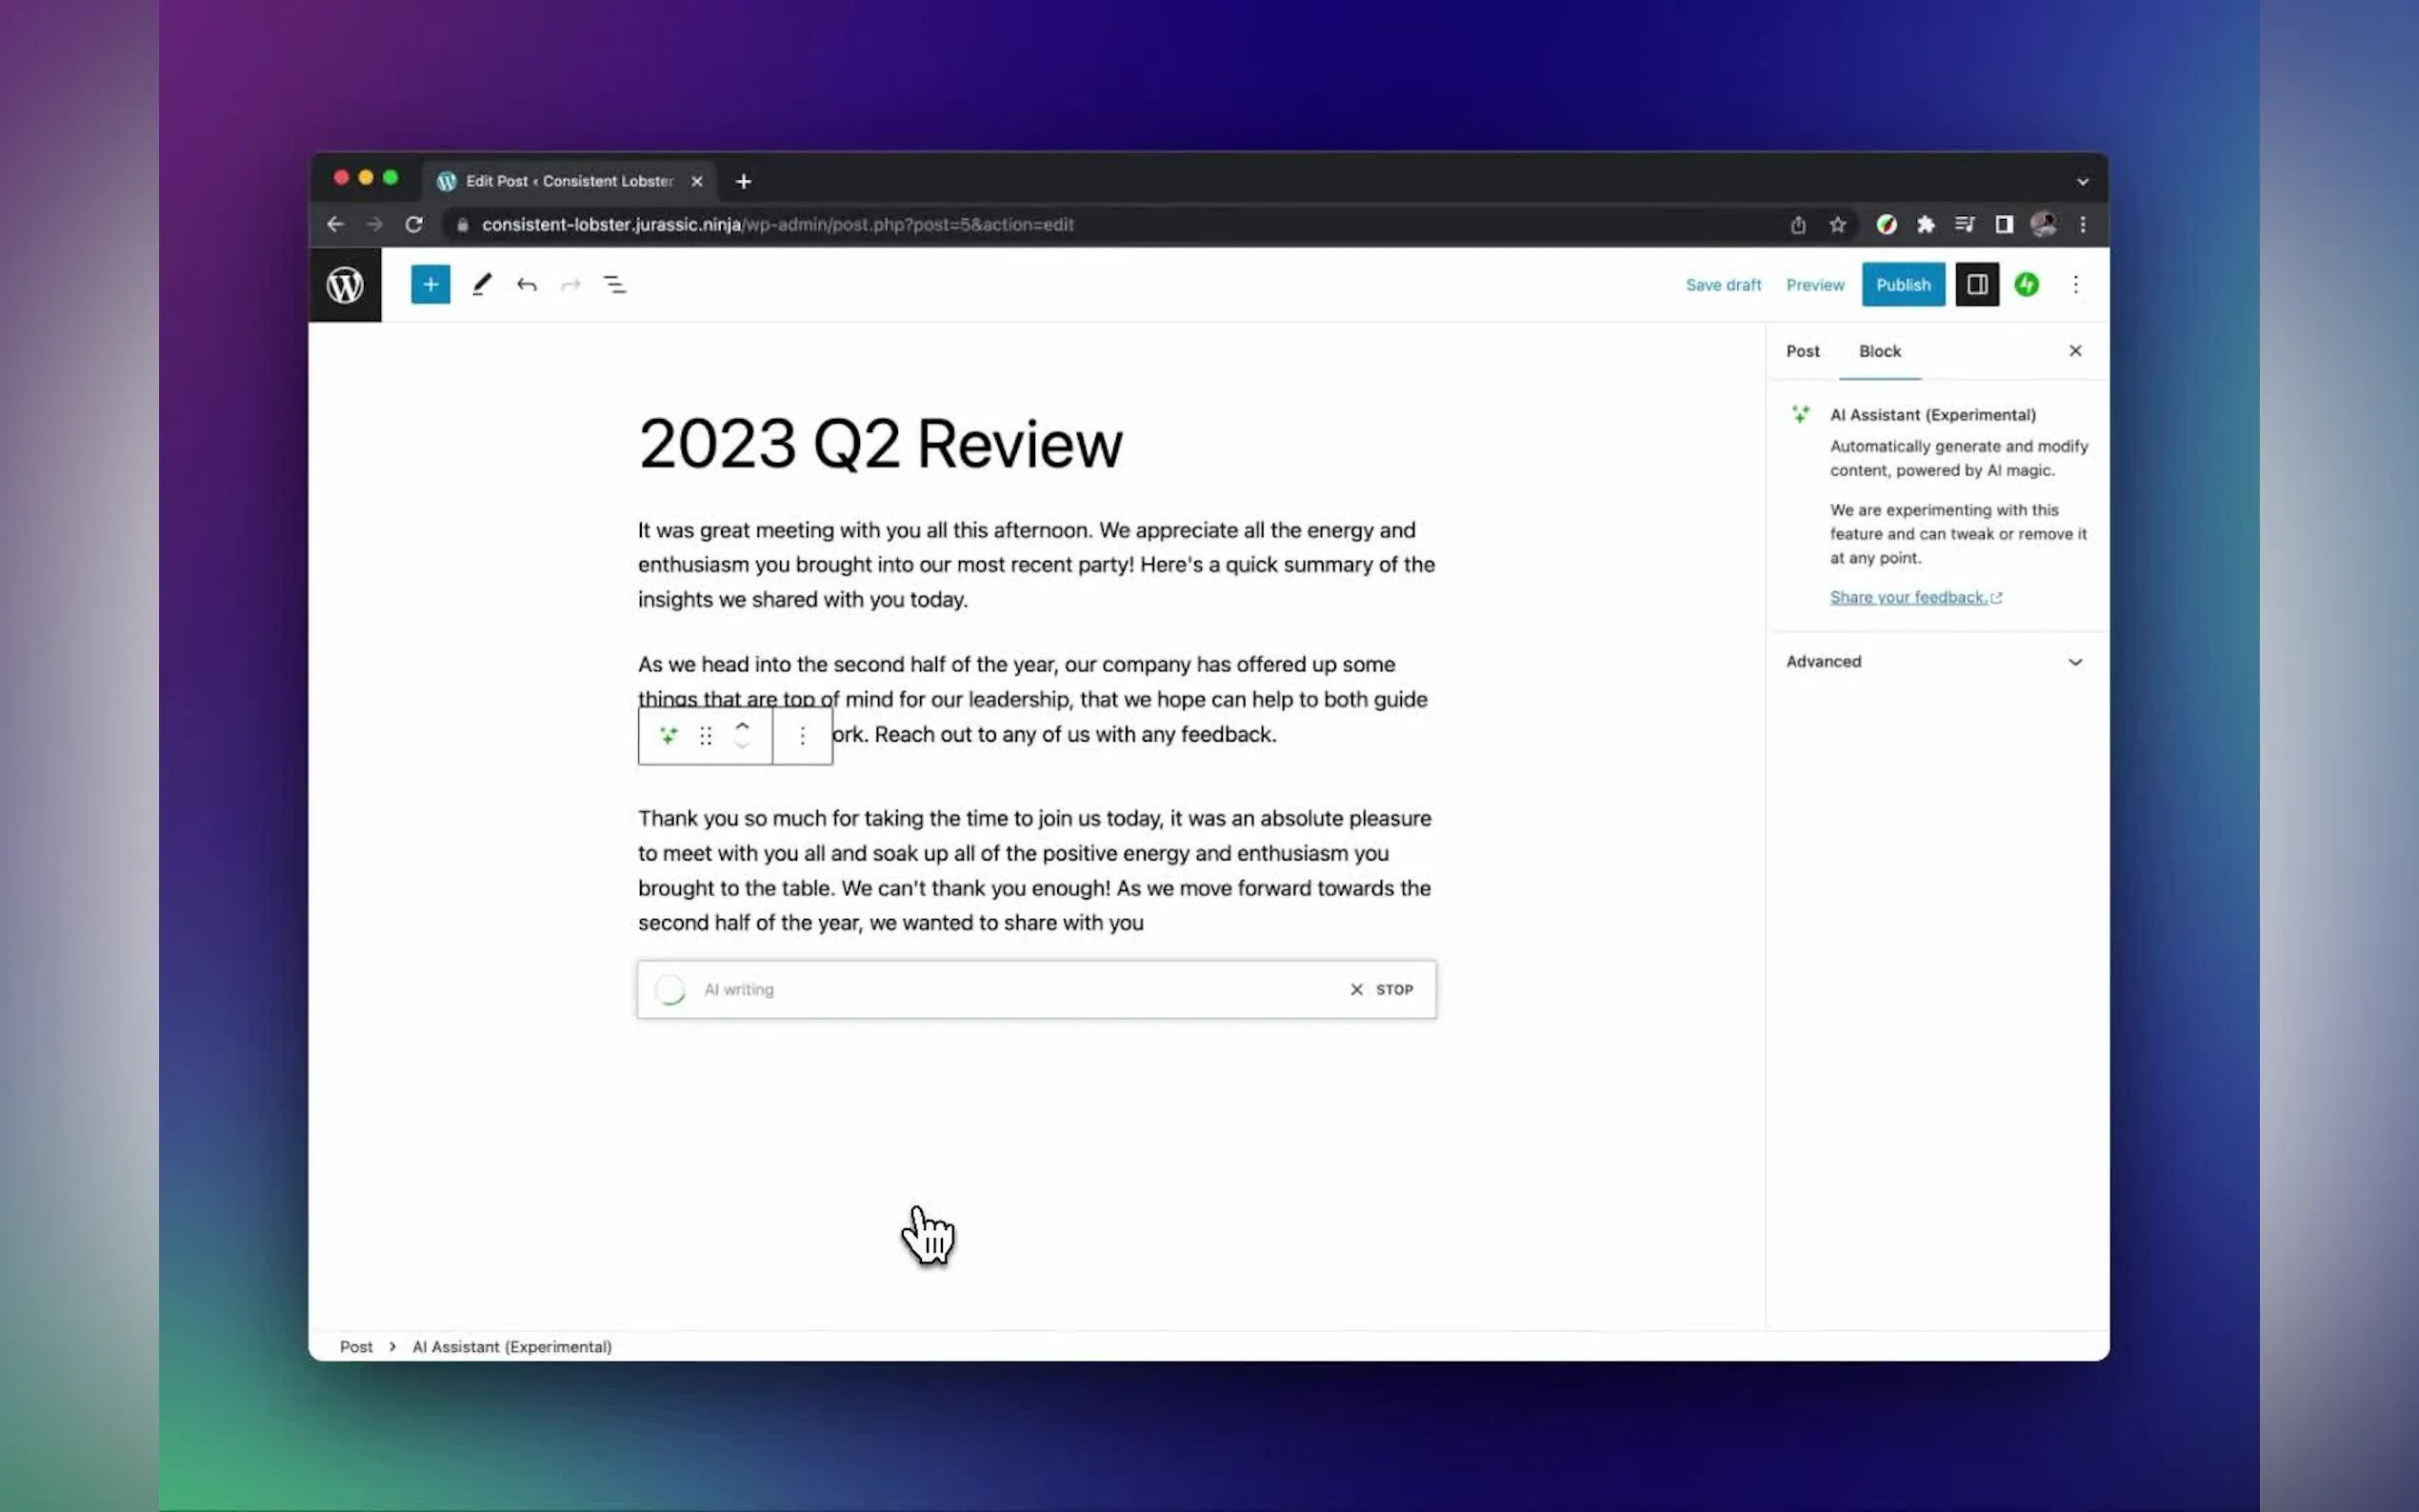Viewport: 2419px width, 1512px height.
Task: Click the block drag handle icon
Action: (x=705, y=736)
